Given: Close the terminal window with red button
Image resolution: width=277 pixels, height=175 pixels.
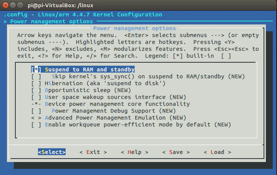Looking at the screenshot, I should click(x=5, y=5).
